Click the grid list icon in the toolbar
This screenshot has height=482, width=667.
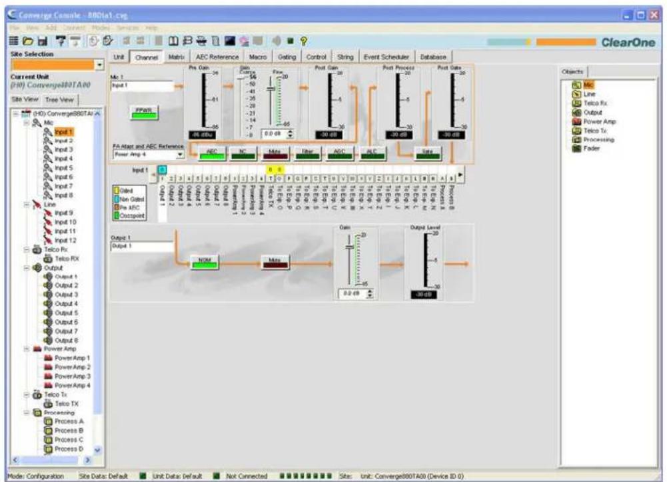pyautogui.click(x=14, y=41)
